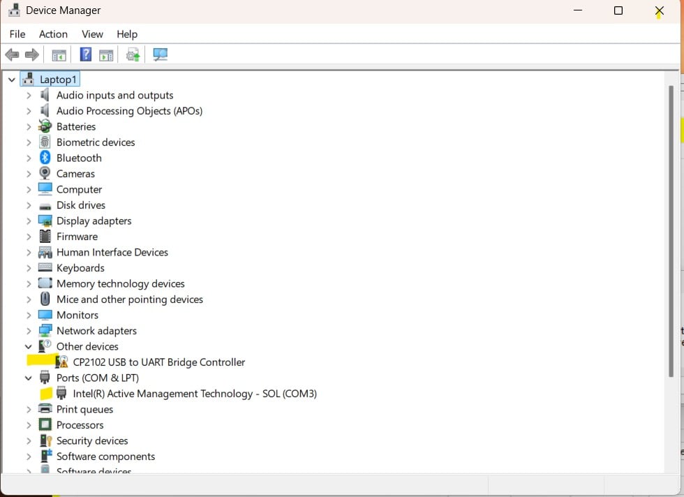Viewport: 684px width, 497px height.
Task: Click the Mice and other pointing devices icon
Action: click(45, 299)
